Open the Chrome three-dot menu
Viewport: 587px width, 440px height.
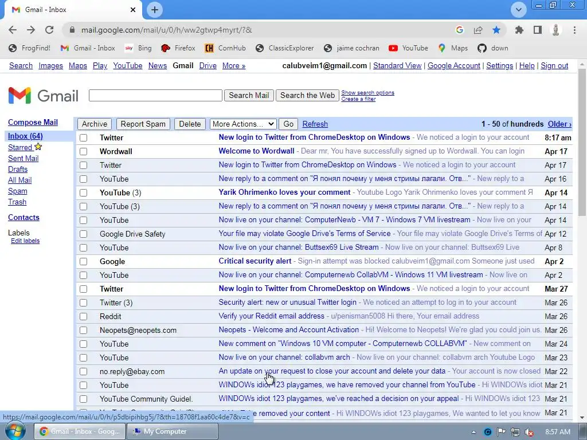click(x=574, y=30)
